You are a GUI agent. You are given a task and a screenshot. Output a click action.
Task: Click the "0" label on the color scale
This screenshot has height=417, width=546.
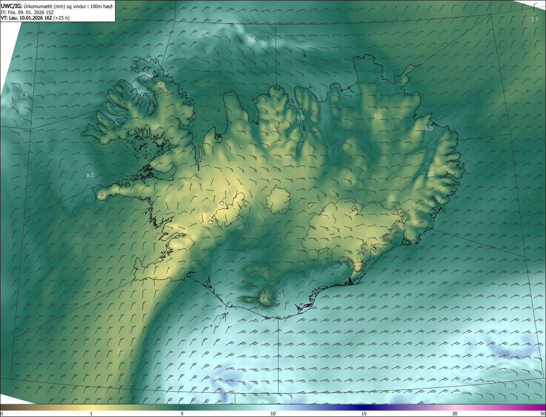[2, 414]
